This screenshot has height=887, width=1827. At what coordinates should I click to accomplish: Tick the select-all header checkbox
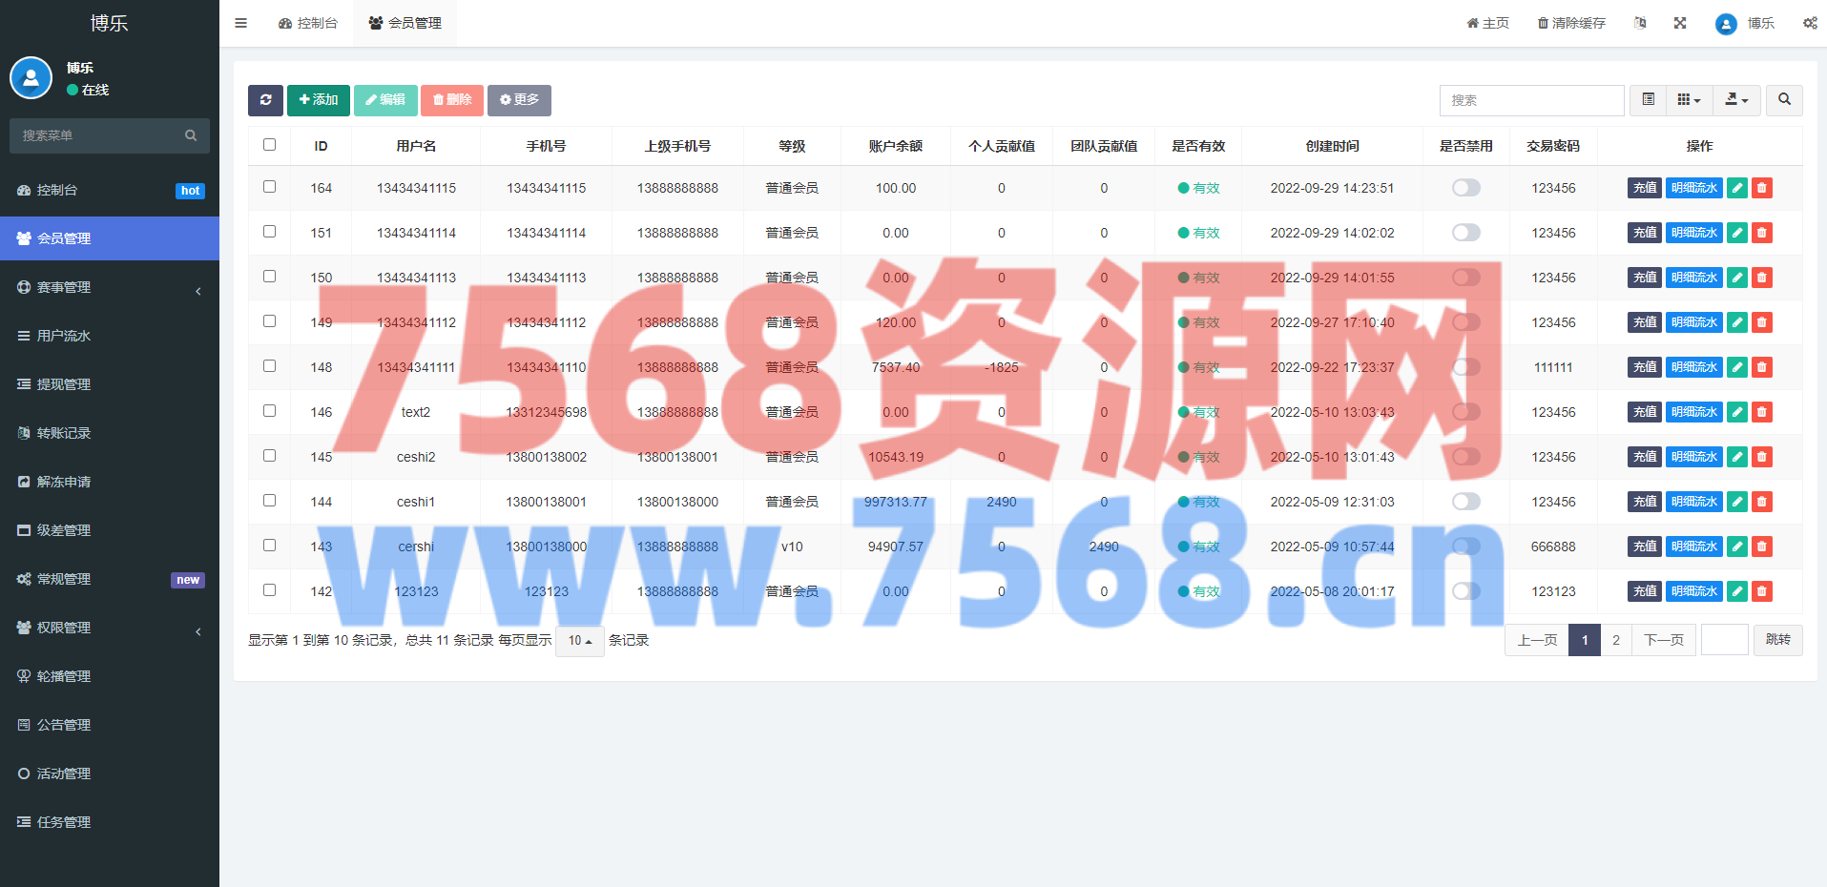coord(270,145)
